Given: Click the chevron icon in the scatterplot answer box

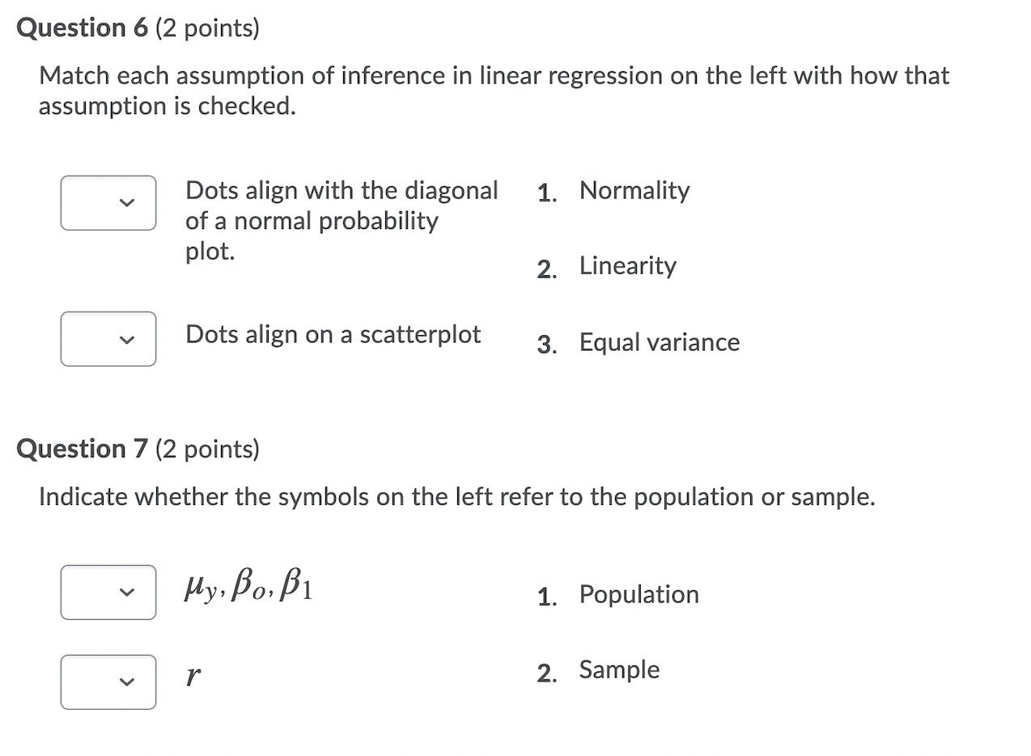Looking at the screenshot, I should pyautogui.click(x=126, y=340).
